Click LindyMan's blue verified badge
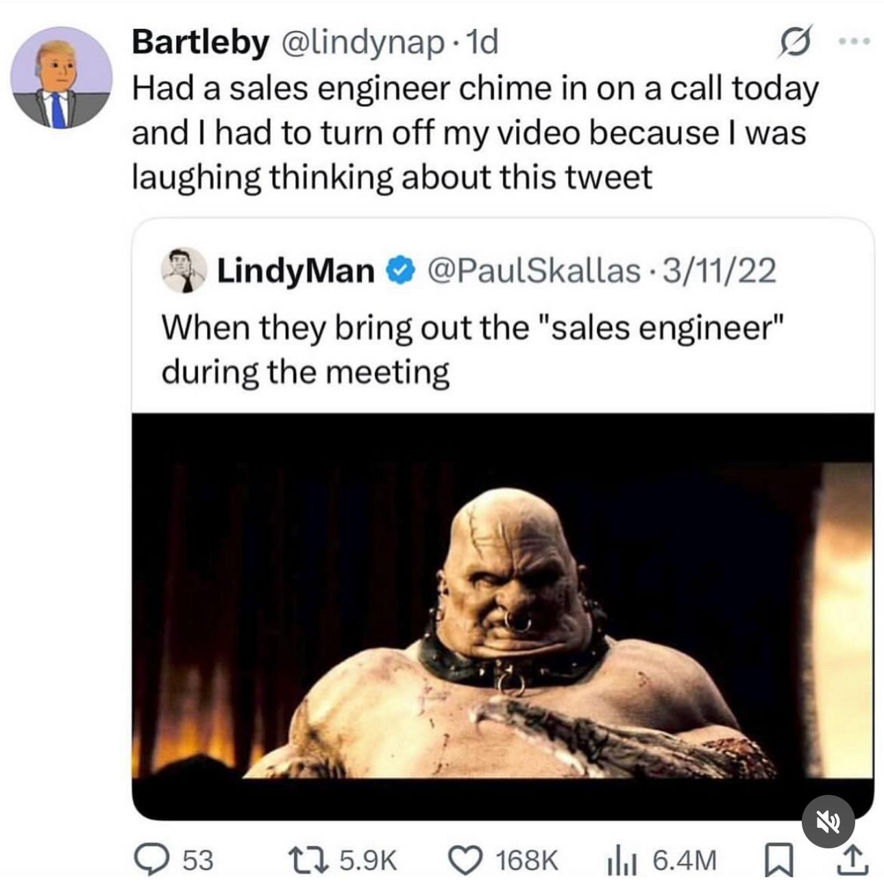Screen dimensions: 884x882 click(399, 270)
